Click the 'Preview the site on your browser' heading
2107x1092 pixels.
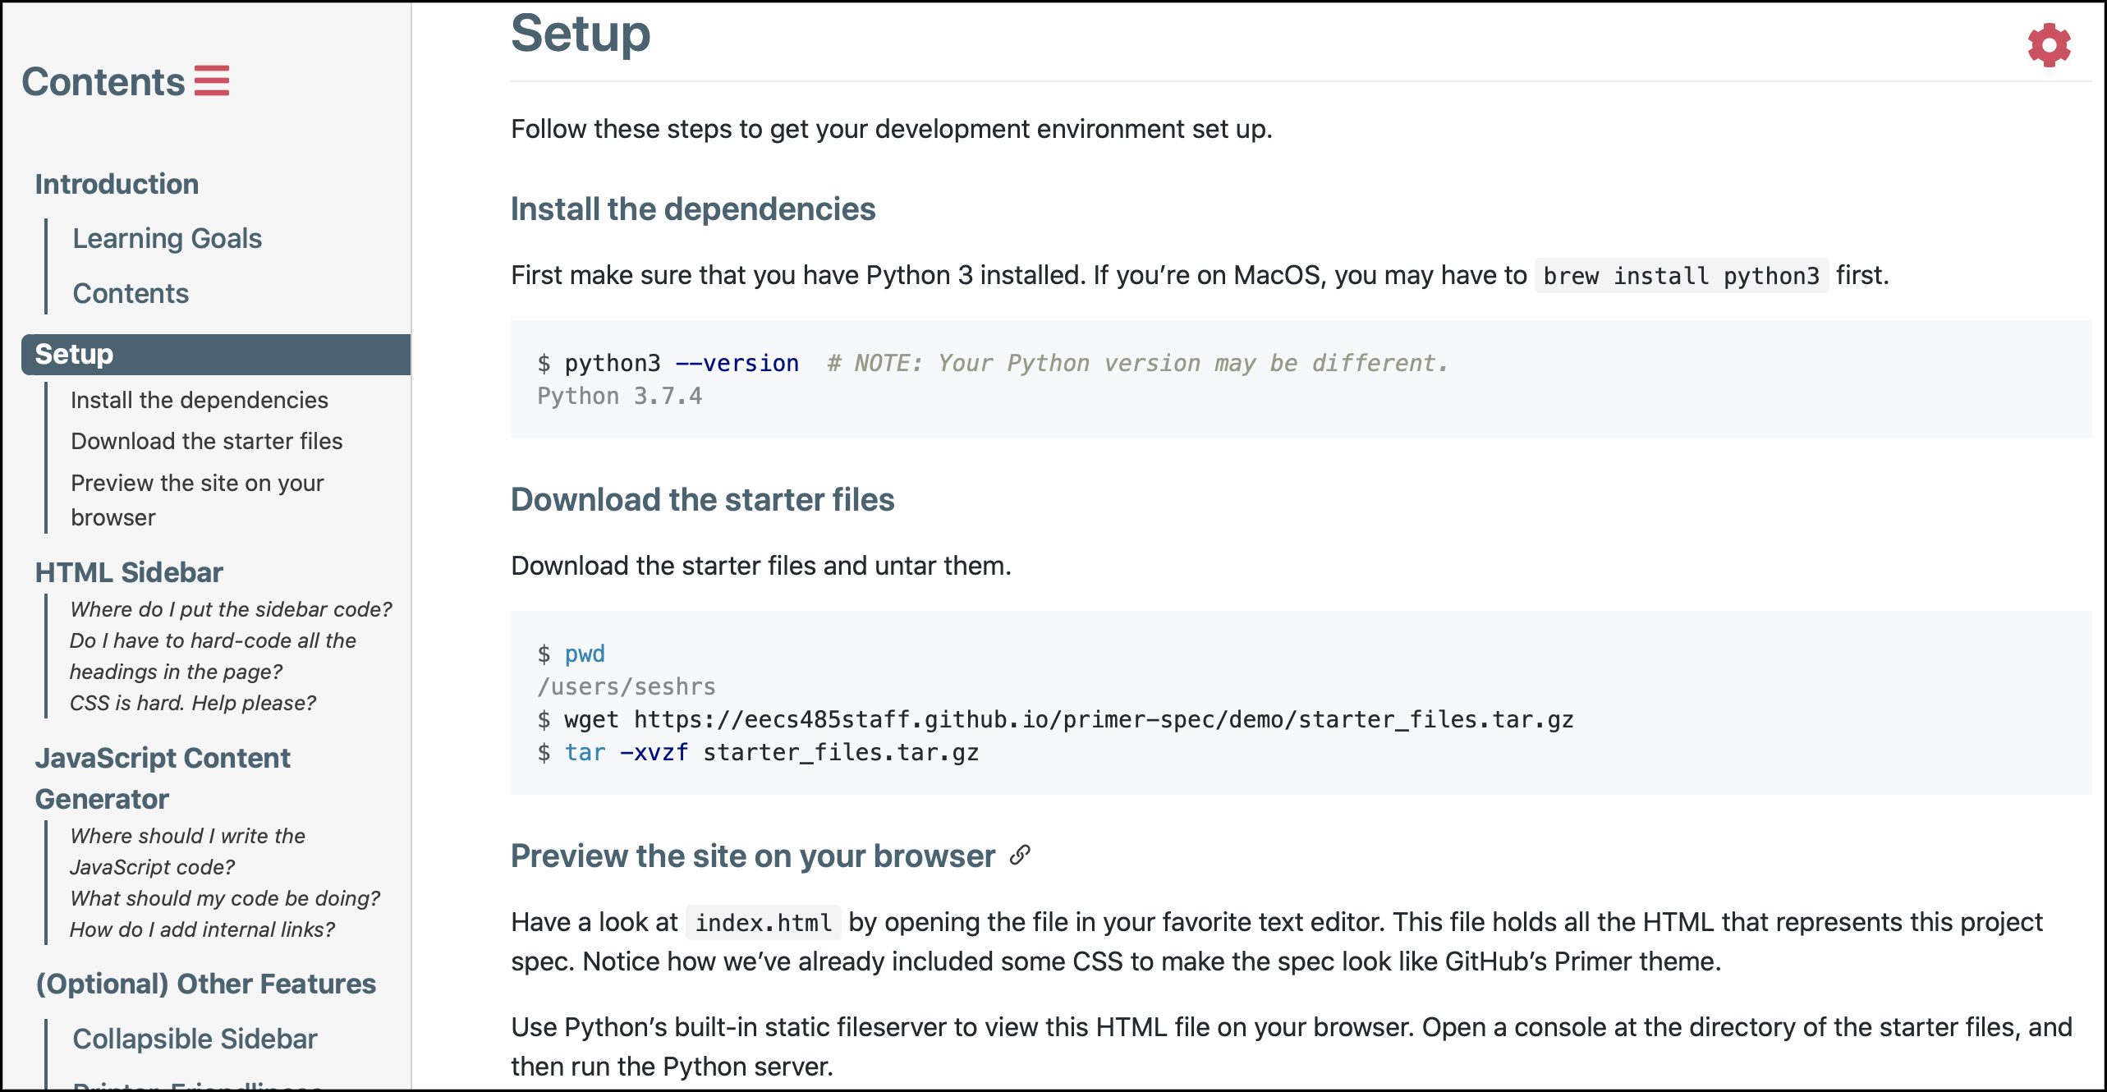(752, 856)
